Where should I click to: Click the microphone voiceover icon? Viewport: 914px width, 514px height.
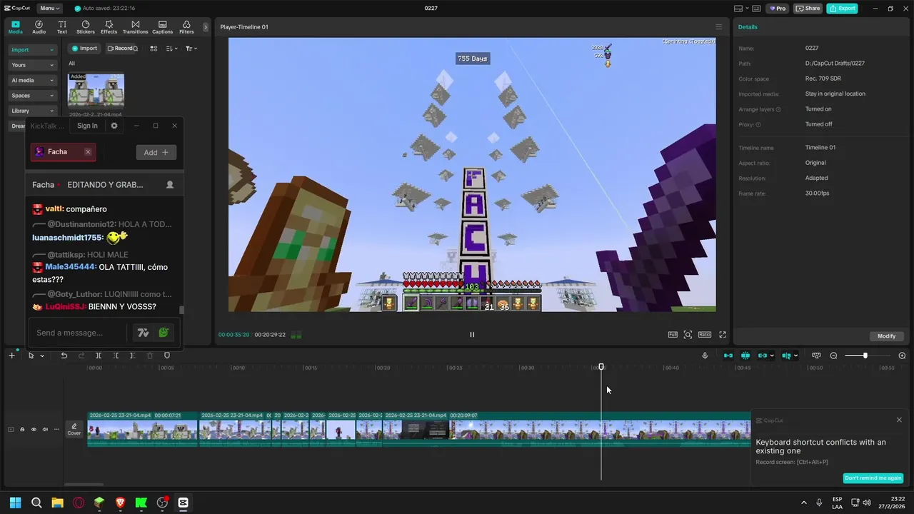pos(705,356)
